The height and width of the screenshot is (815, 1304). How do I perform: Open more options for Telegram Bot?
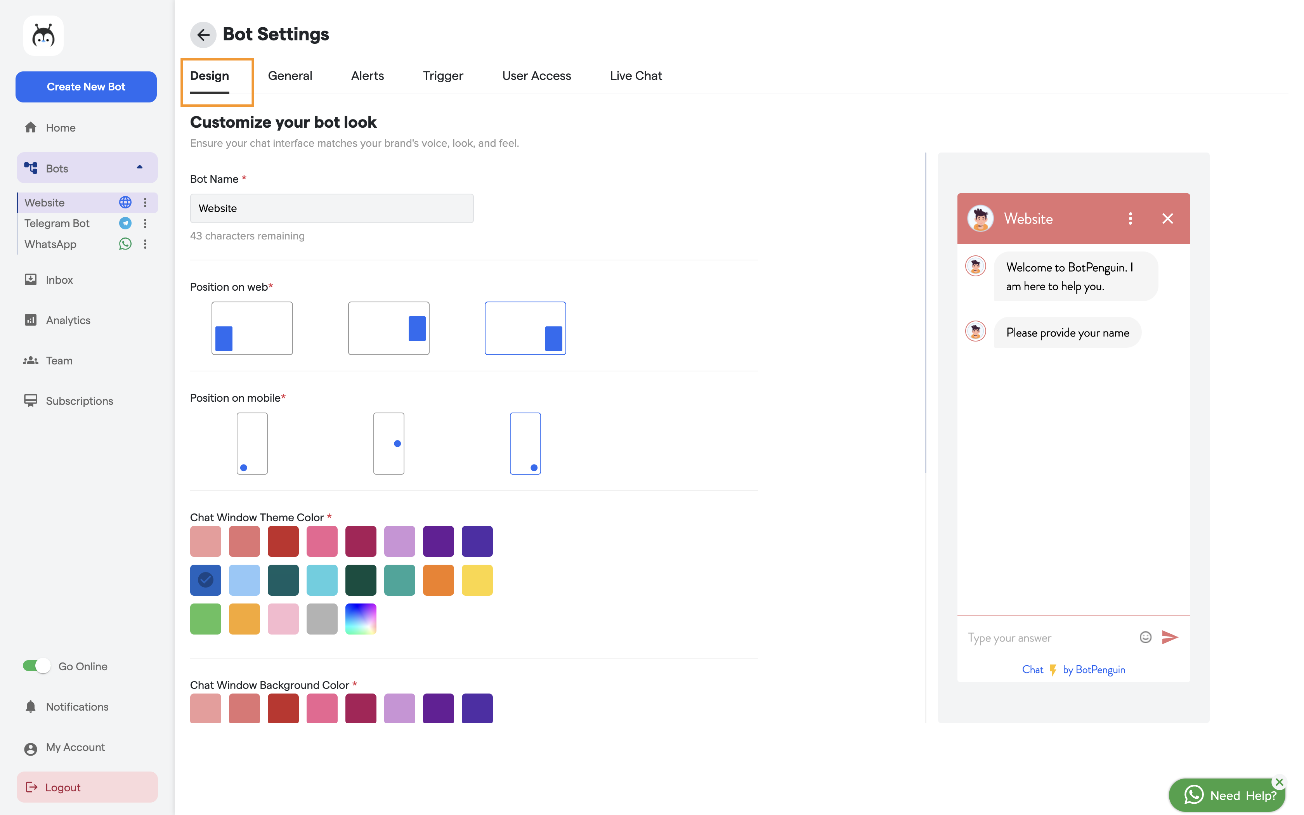tap(145, 223)
